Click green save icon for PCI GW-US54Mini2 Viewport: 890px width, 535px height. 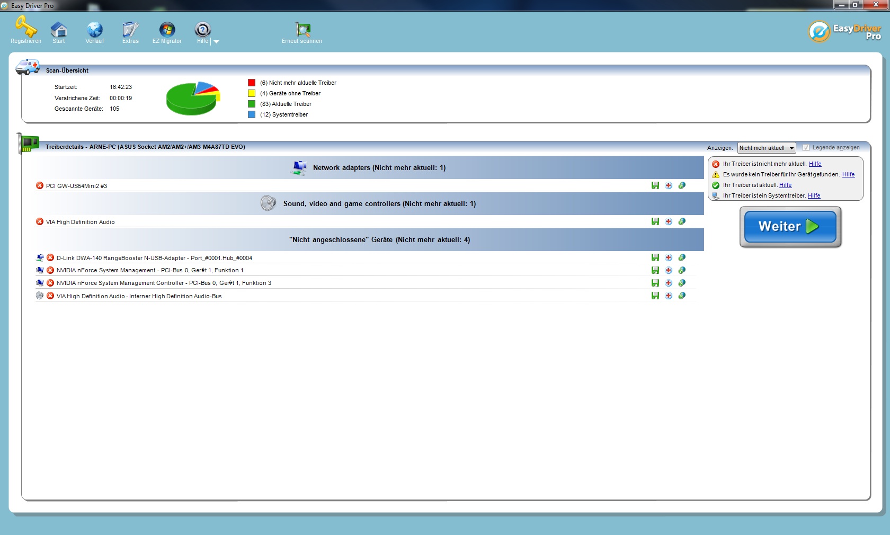click(655, 185)
